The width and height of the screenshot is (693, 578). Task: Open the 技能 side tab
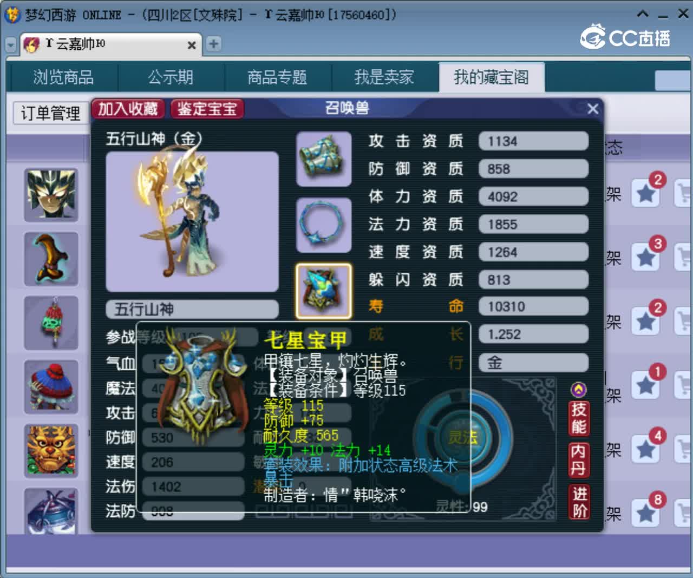point(579,418)
